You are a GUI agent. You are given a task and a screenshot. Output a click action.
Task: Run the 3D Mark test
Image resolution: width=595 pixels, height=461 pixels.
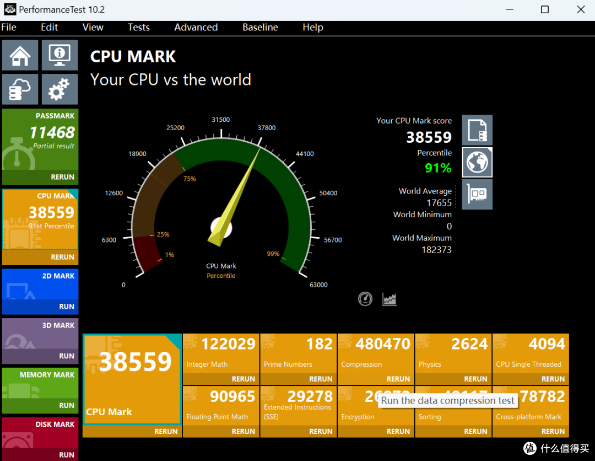pos(40,356)
